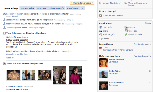Click the Paintins application icon

(x=126, y=27)
